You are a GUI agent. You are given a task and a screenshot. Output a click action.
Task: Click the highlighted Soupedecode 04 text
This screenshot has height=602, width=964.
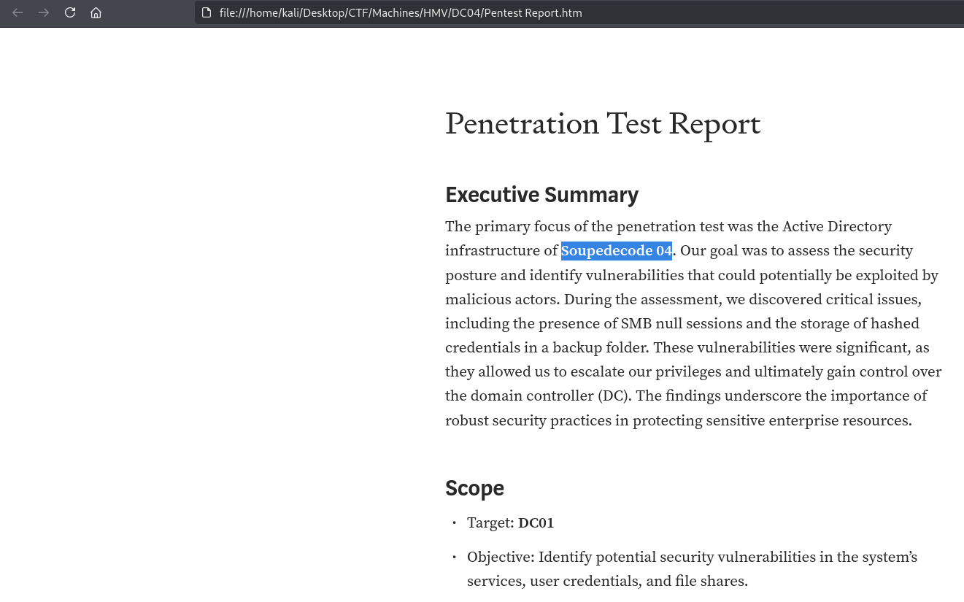[x=617, y=251]
